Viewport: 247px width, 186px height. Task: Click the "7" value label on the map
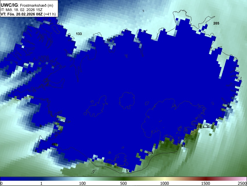pyautogui.click(x=36, y=151)
